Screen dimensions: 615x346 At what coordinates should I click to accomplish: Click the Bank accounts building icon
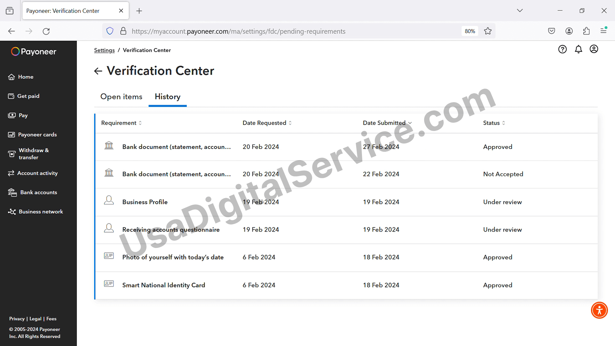[x=12, y=192]
